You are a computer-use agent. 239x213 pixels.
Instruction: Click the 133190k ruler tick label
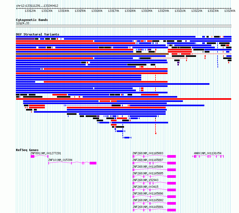(x=147, y=11)
